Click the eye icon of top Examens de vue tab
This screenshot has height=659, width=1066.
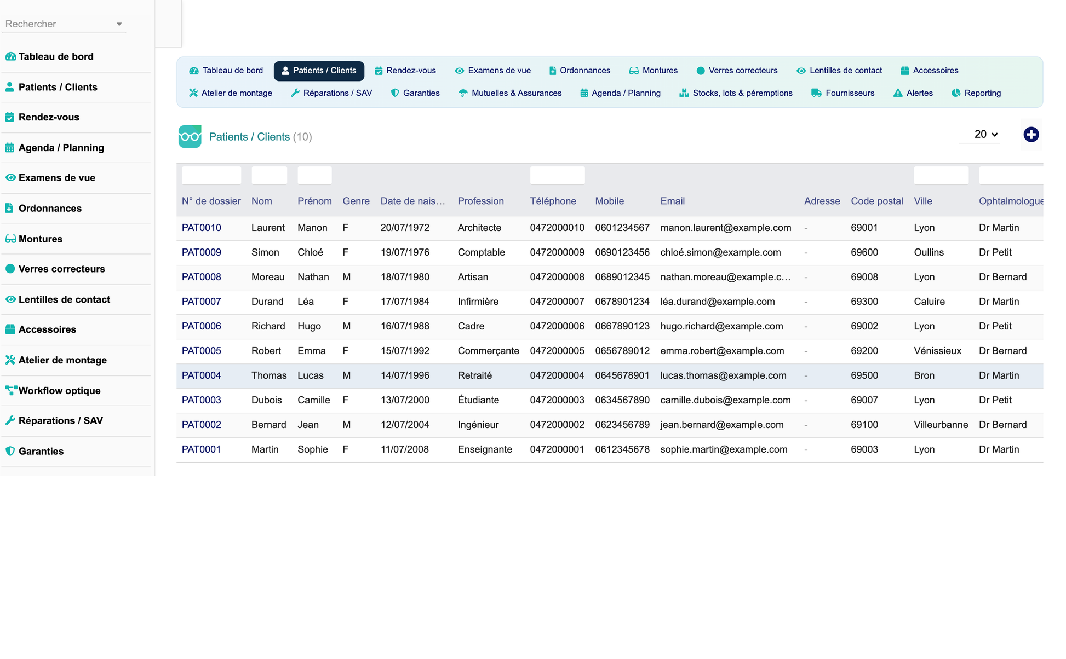click(460, 71)
